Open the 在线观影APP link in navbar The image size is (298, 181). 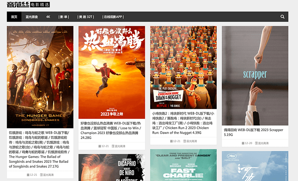[113, 17]
